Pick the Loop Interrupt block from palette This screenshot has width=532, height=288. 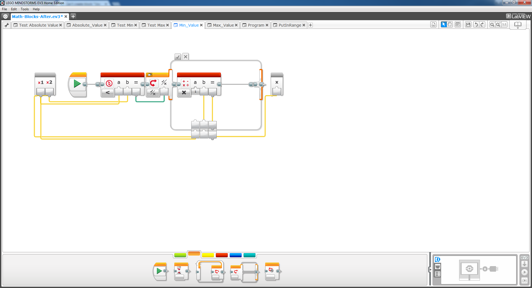(273, 271)
